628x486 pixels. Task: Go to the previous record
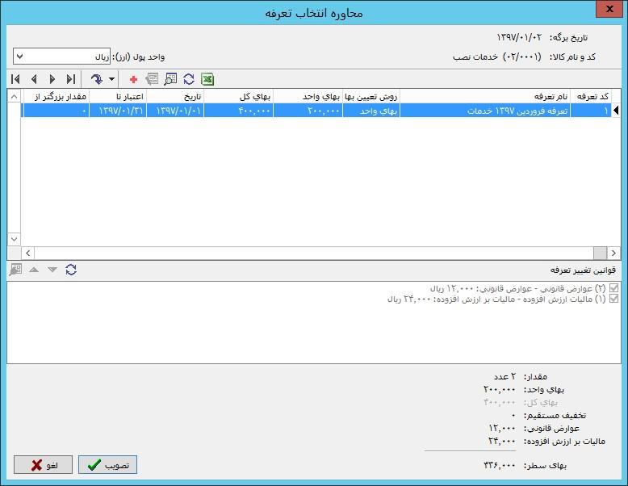pos(34,79)
